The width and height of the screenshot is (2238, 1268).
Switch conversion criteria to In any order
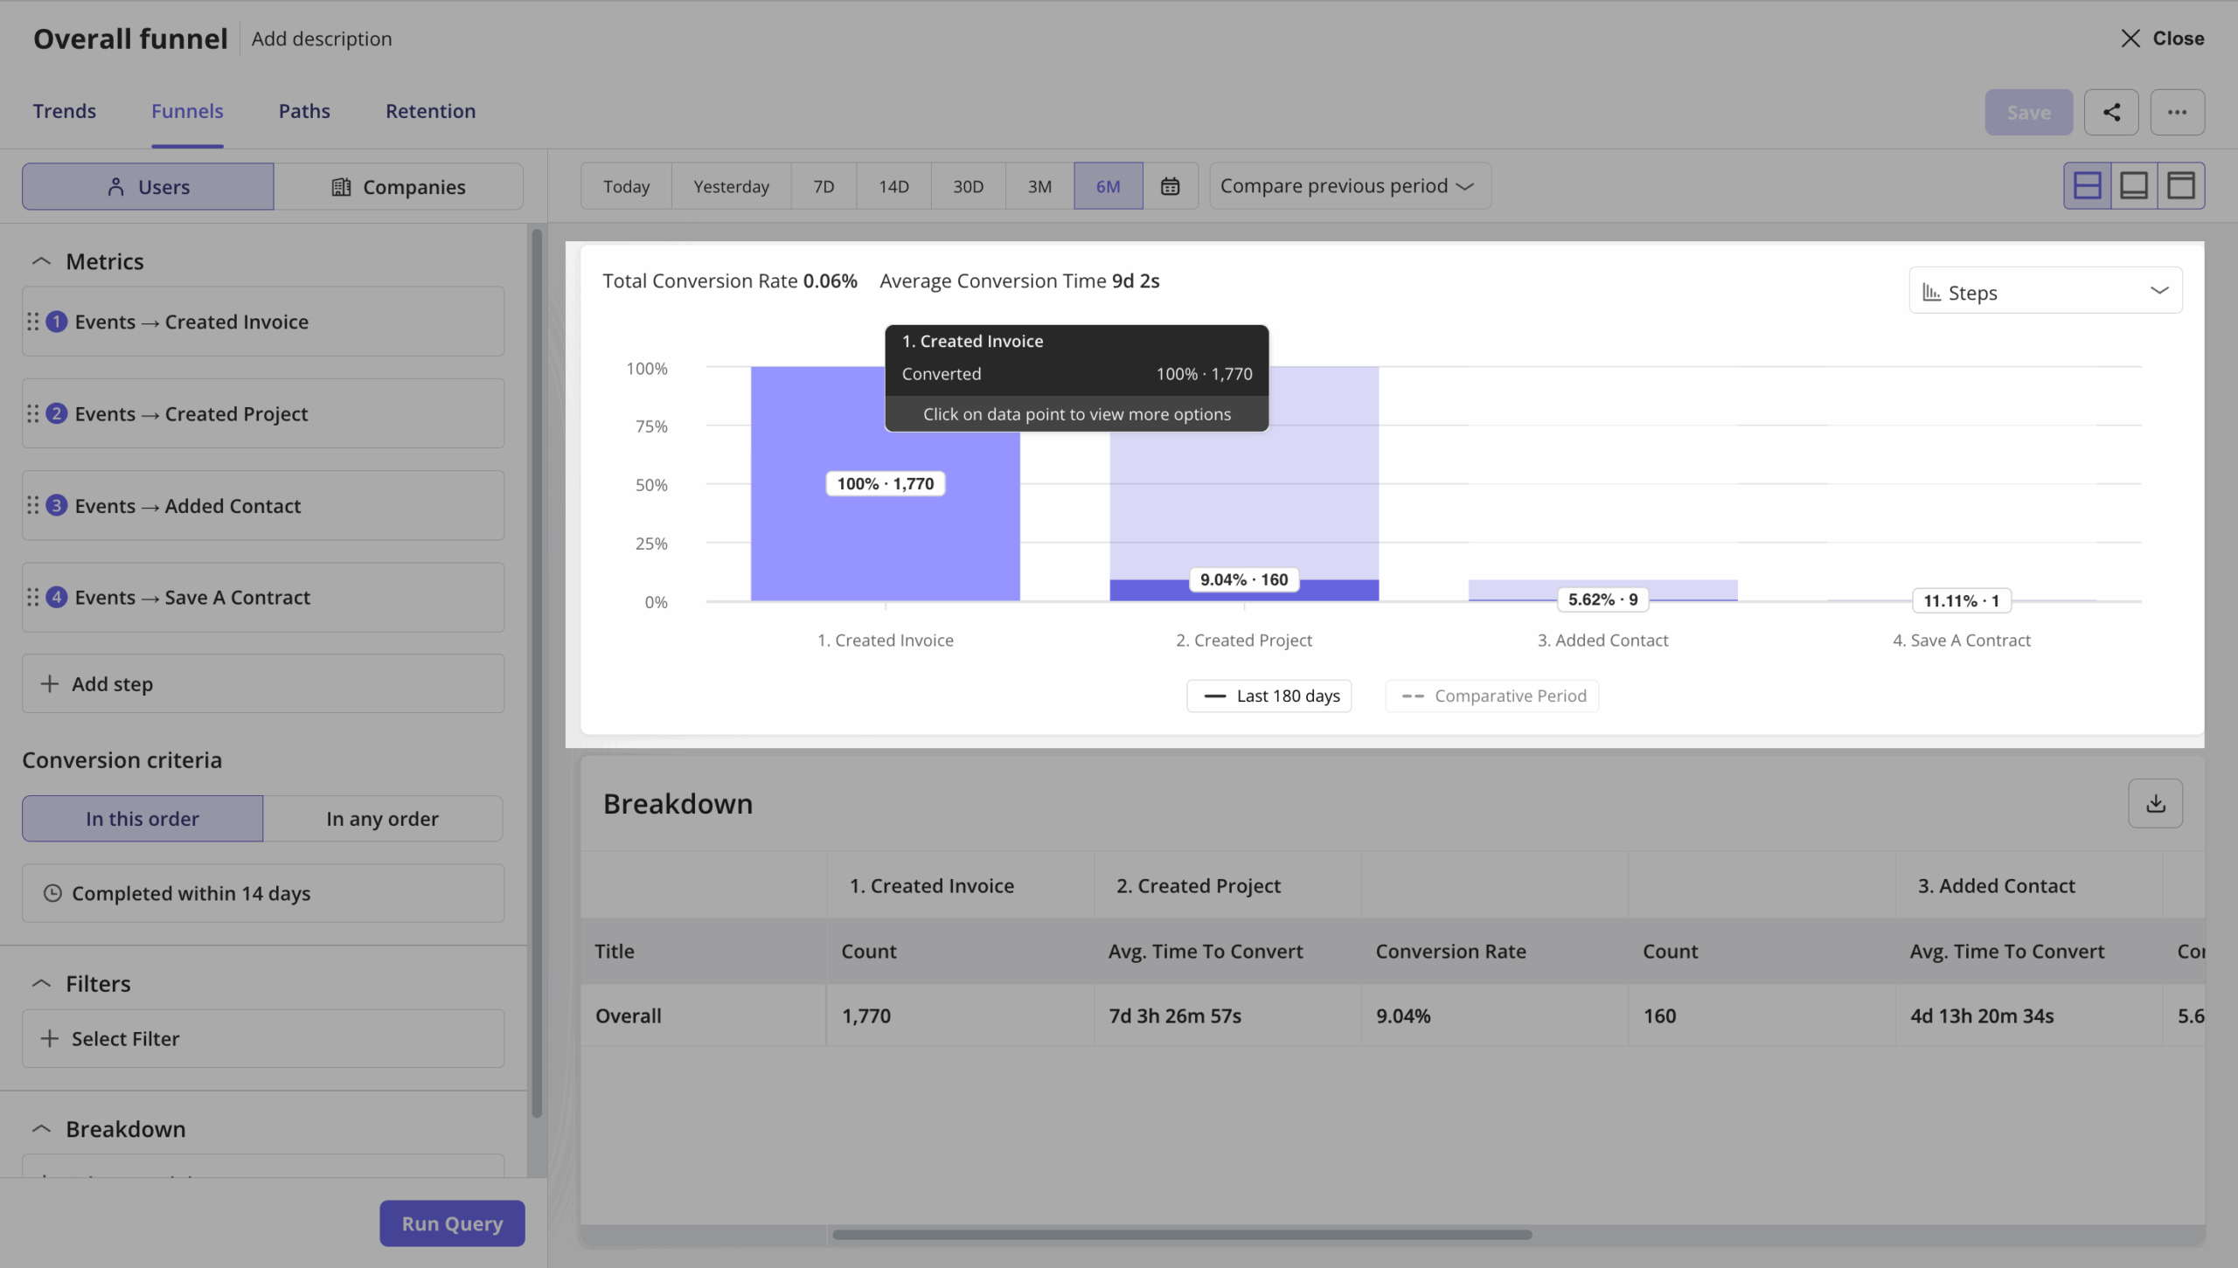pos(382,818)
